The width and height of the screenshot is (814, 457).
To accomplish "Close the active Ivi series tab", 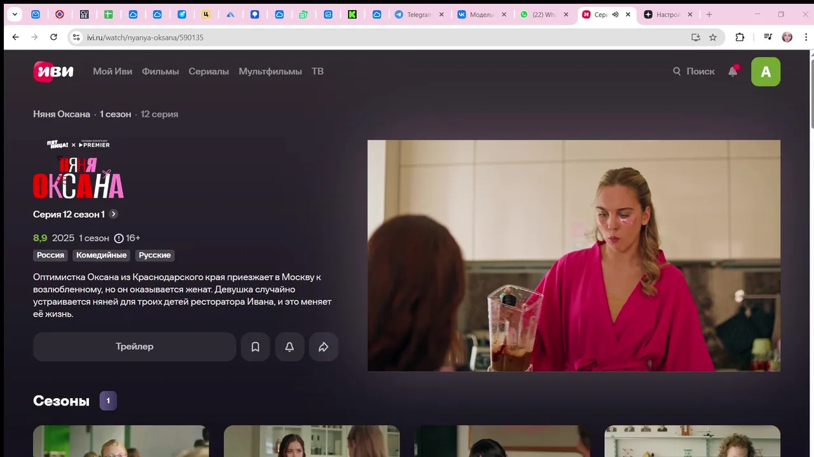I will tap(628, 14).
